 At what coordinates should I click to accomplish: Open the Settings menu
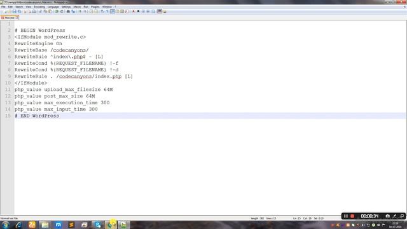(x=66, y=7)
